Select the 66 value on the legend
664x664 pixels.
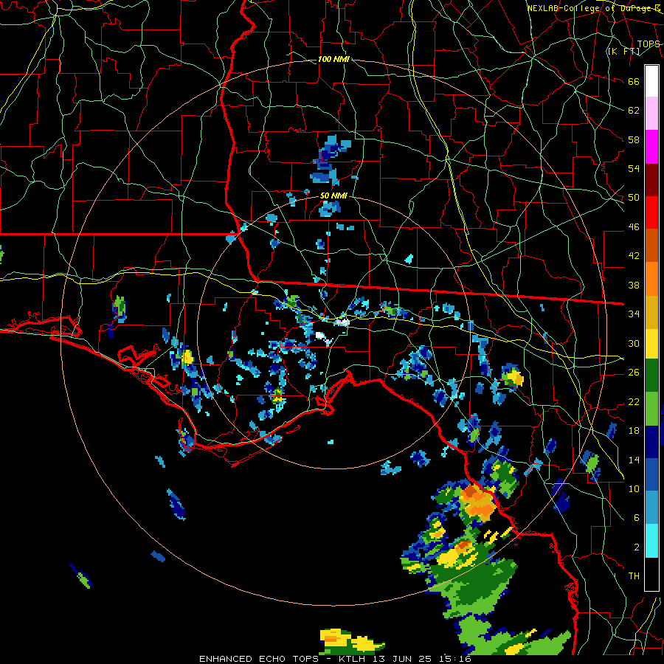[x=634, y=82]
